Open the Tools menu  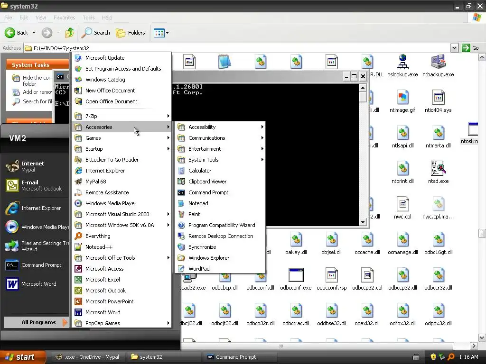[x=89, y=18]
